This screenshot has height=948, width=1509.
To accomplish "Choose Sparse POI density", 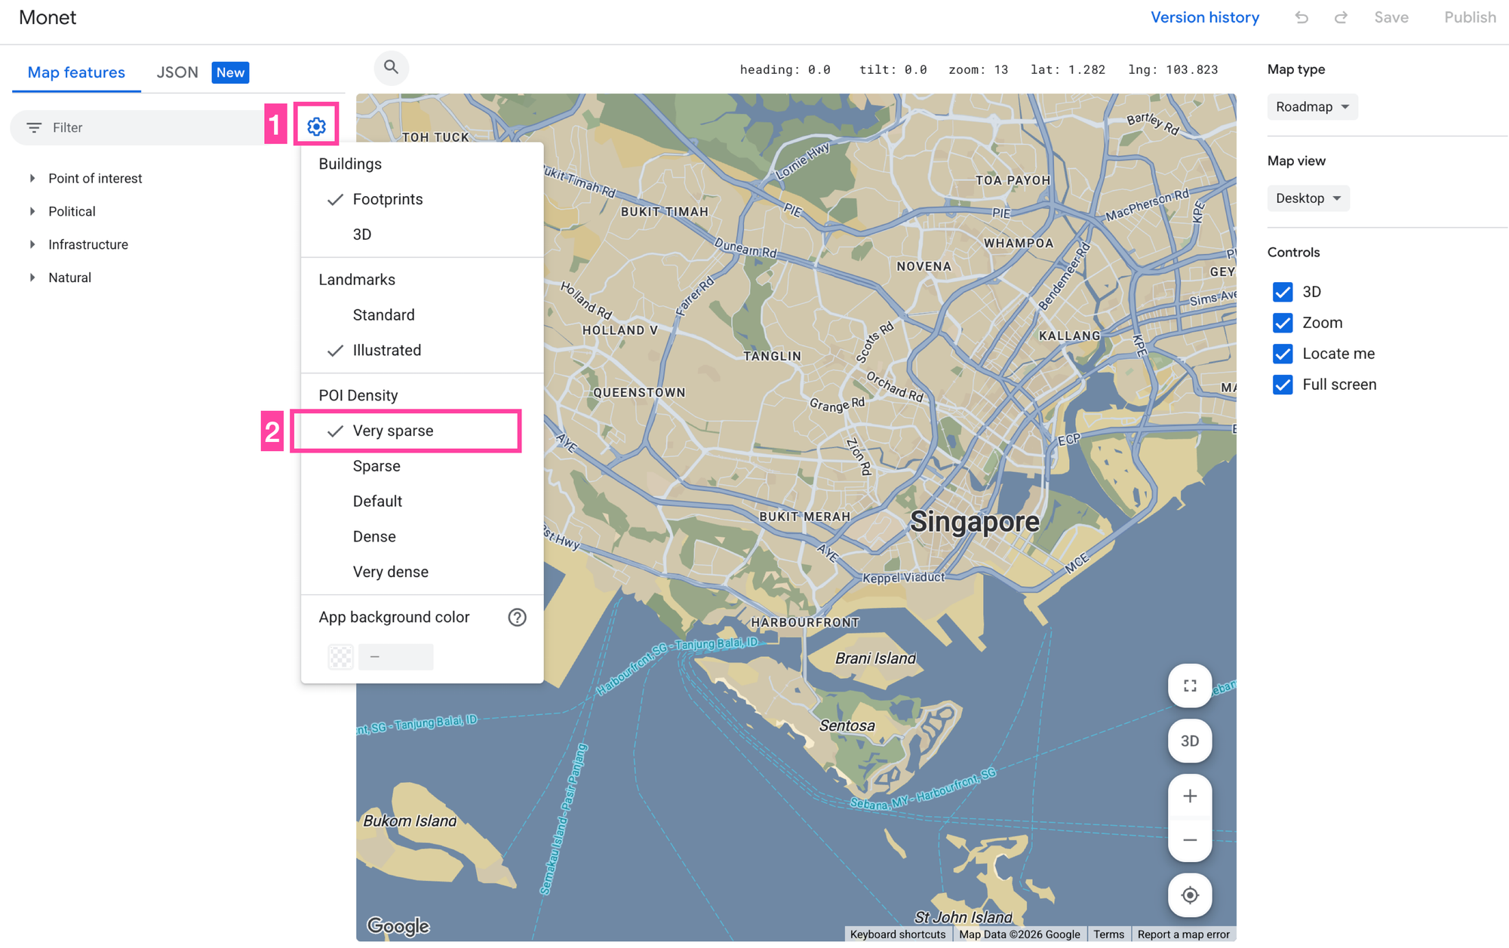I will pyautogui.click(x=422, y=466).
